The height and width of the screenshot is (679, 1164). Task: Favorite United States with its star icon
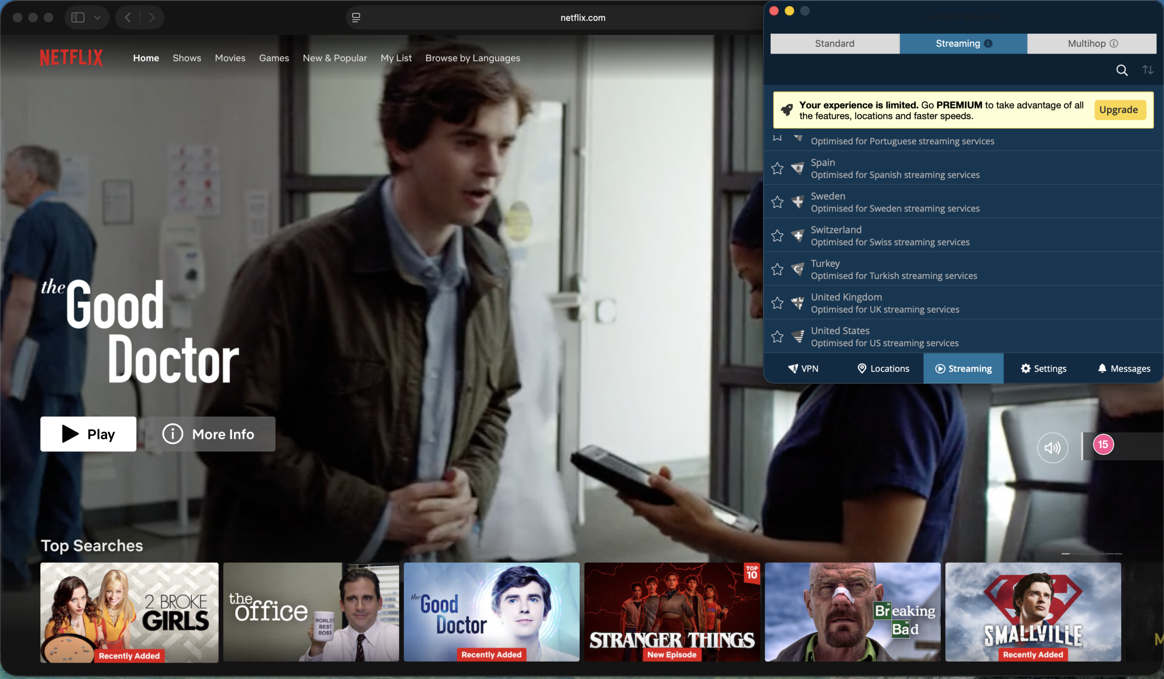(778, 337)
